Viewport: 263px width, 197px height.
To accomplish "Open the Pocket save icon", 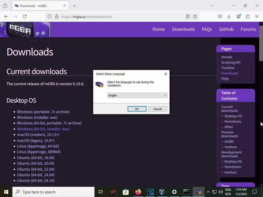I will (x=220, y=16).
